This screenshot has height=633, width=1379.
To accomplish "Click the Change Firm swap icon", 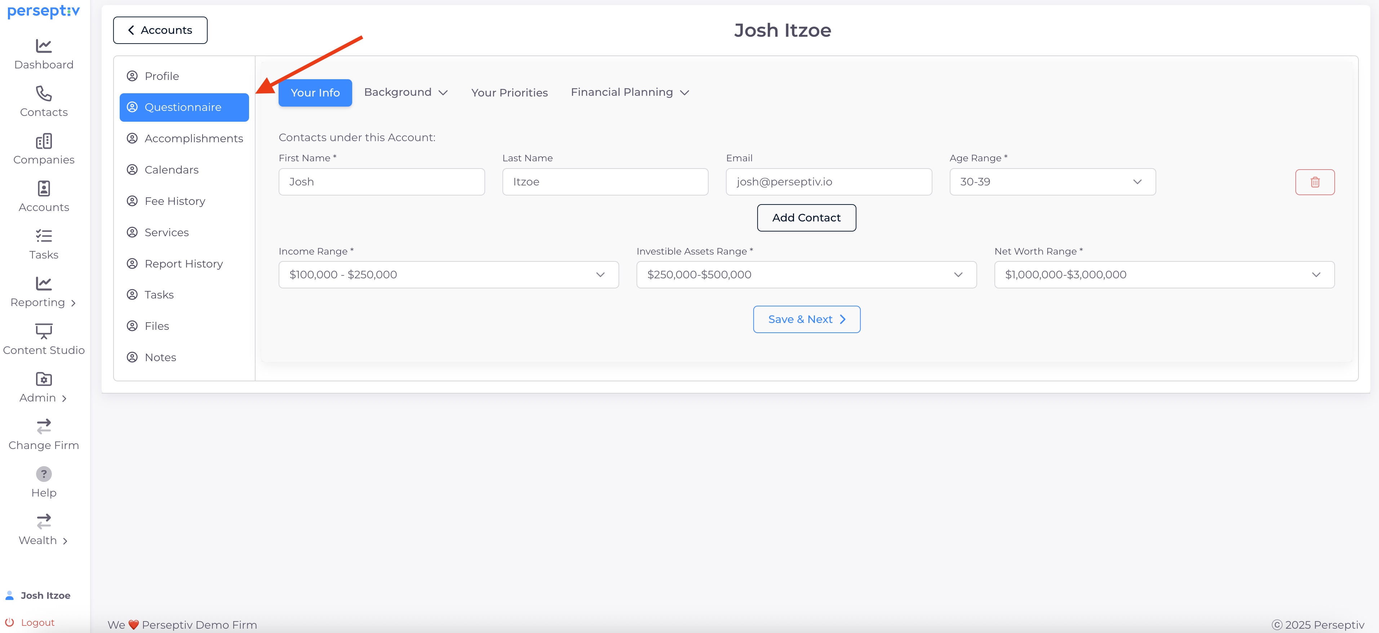I will 43,426.
